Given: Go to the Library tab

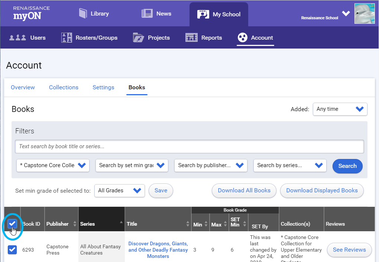Looking at the screenshot, I should point(94,13).
